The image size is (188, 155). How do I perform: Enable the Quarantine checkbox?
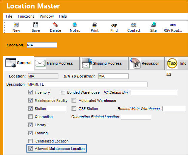30,117
